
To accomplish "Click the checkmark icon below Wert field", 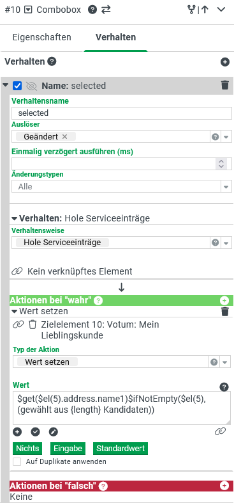I will (35, 432).
